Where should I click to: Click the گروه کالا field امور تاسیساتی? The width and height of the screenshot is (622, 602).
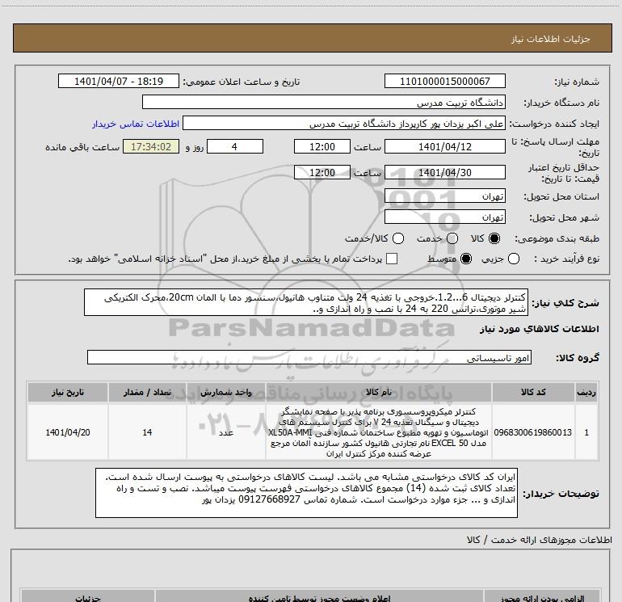point(309,357)
